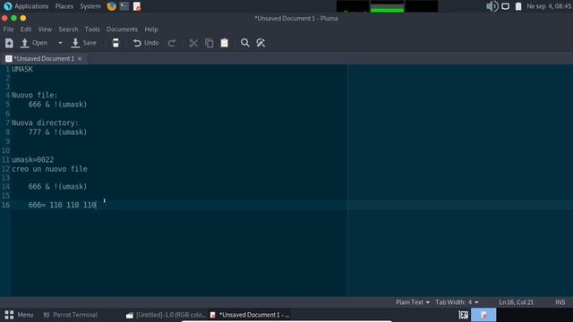Viewport: 573px width, 322px height.
Task: Click the system monitor graph applet
Action: pos(387,6)
